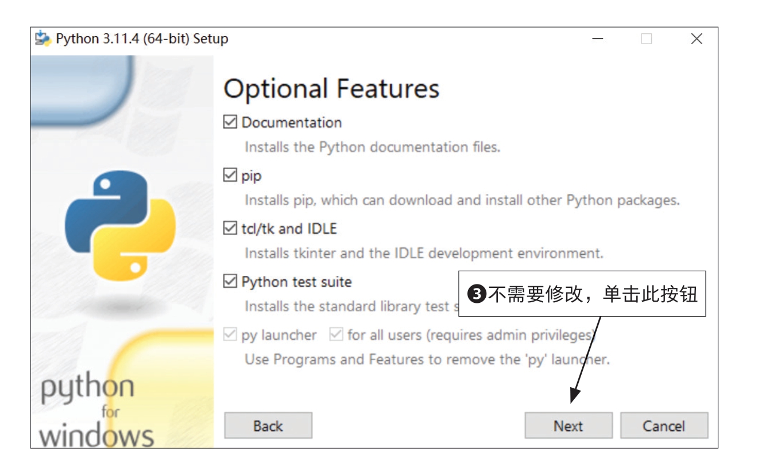The width and height of the screenshot is (758, 460).
Task: Click the tkinter and IDLE description text
Action: point(424,254)
